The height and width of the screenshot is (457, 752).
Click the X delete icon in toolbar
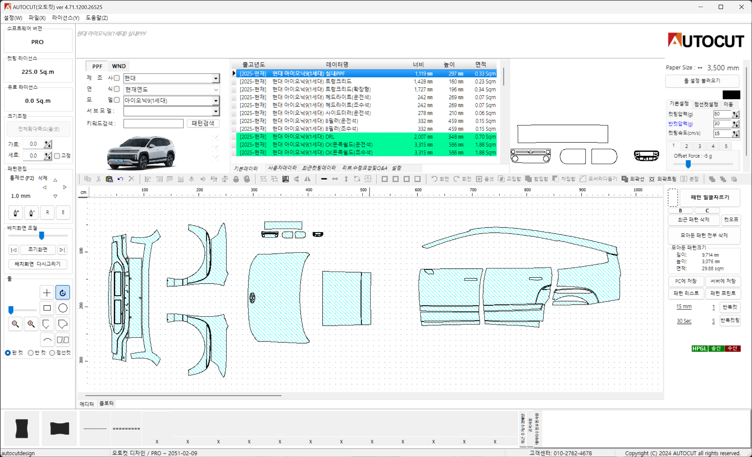coord(132,179)
